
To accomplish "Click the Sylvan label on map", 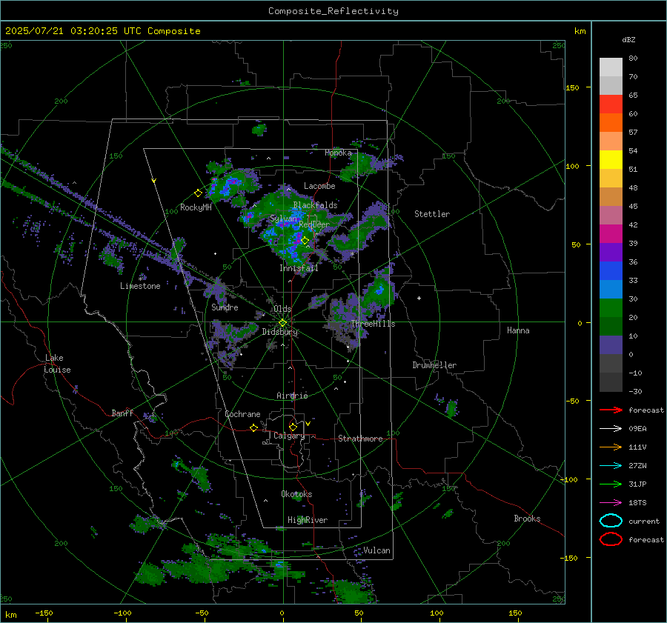I will [x=283, y=219].
